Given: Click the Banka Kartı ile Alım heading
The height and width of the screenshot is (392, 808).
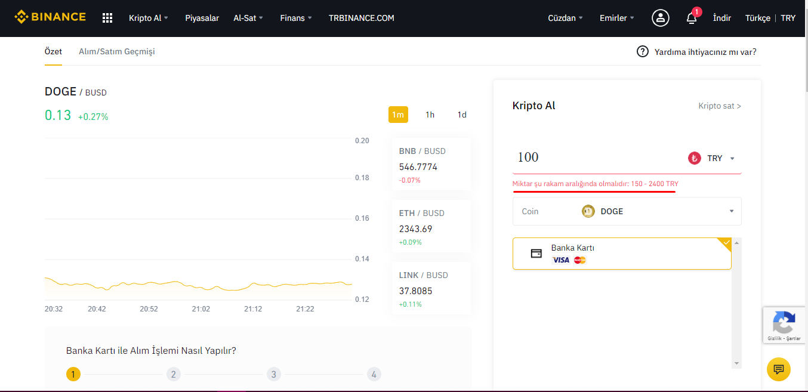Looking at the screenshot, I should [x=151, y=350].
